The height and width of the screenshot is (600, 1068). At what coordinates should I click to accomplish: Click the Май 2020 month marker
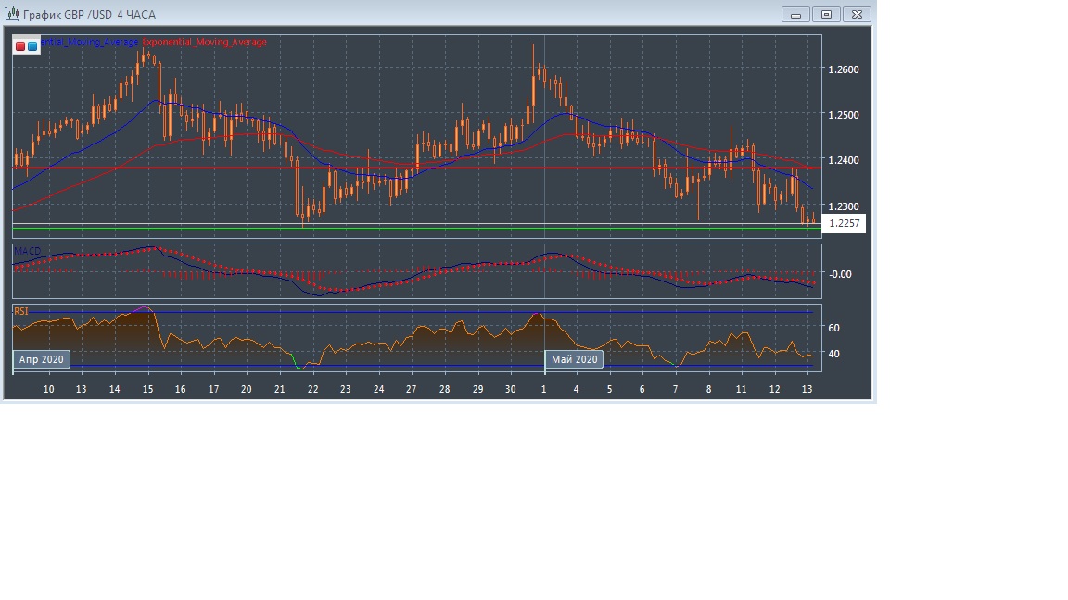[575, 359]
